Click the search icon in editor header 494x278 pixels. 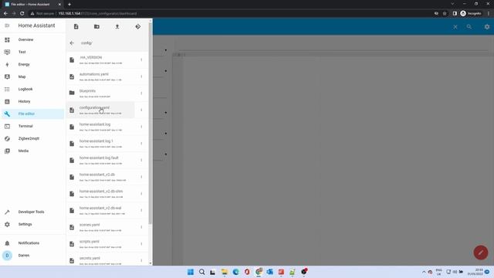[x=469, y=27]
